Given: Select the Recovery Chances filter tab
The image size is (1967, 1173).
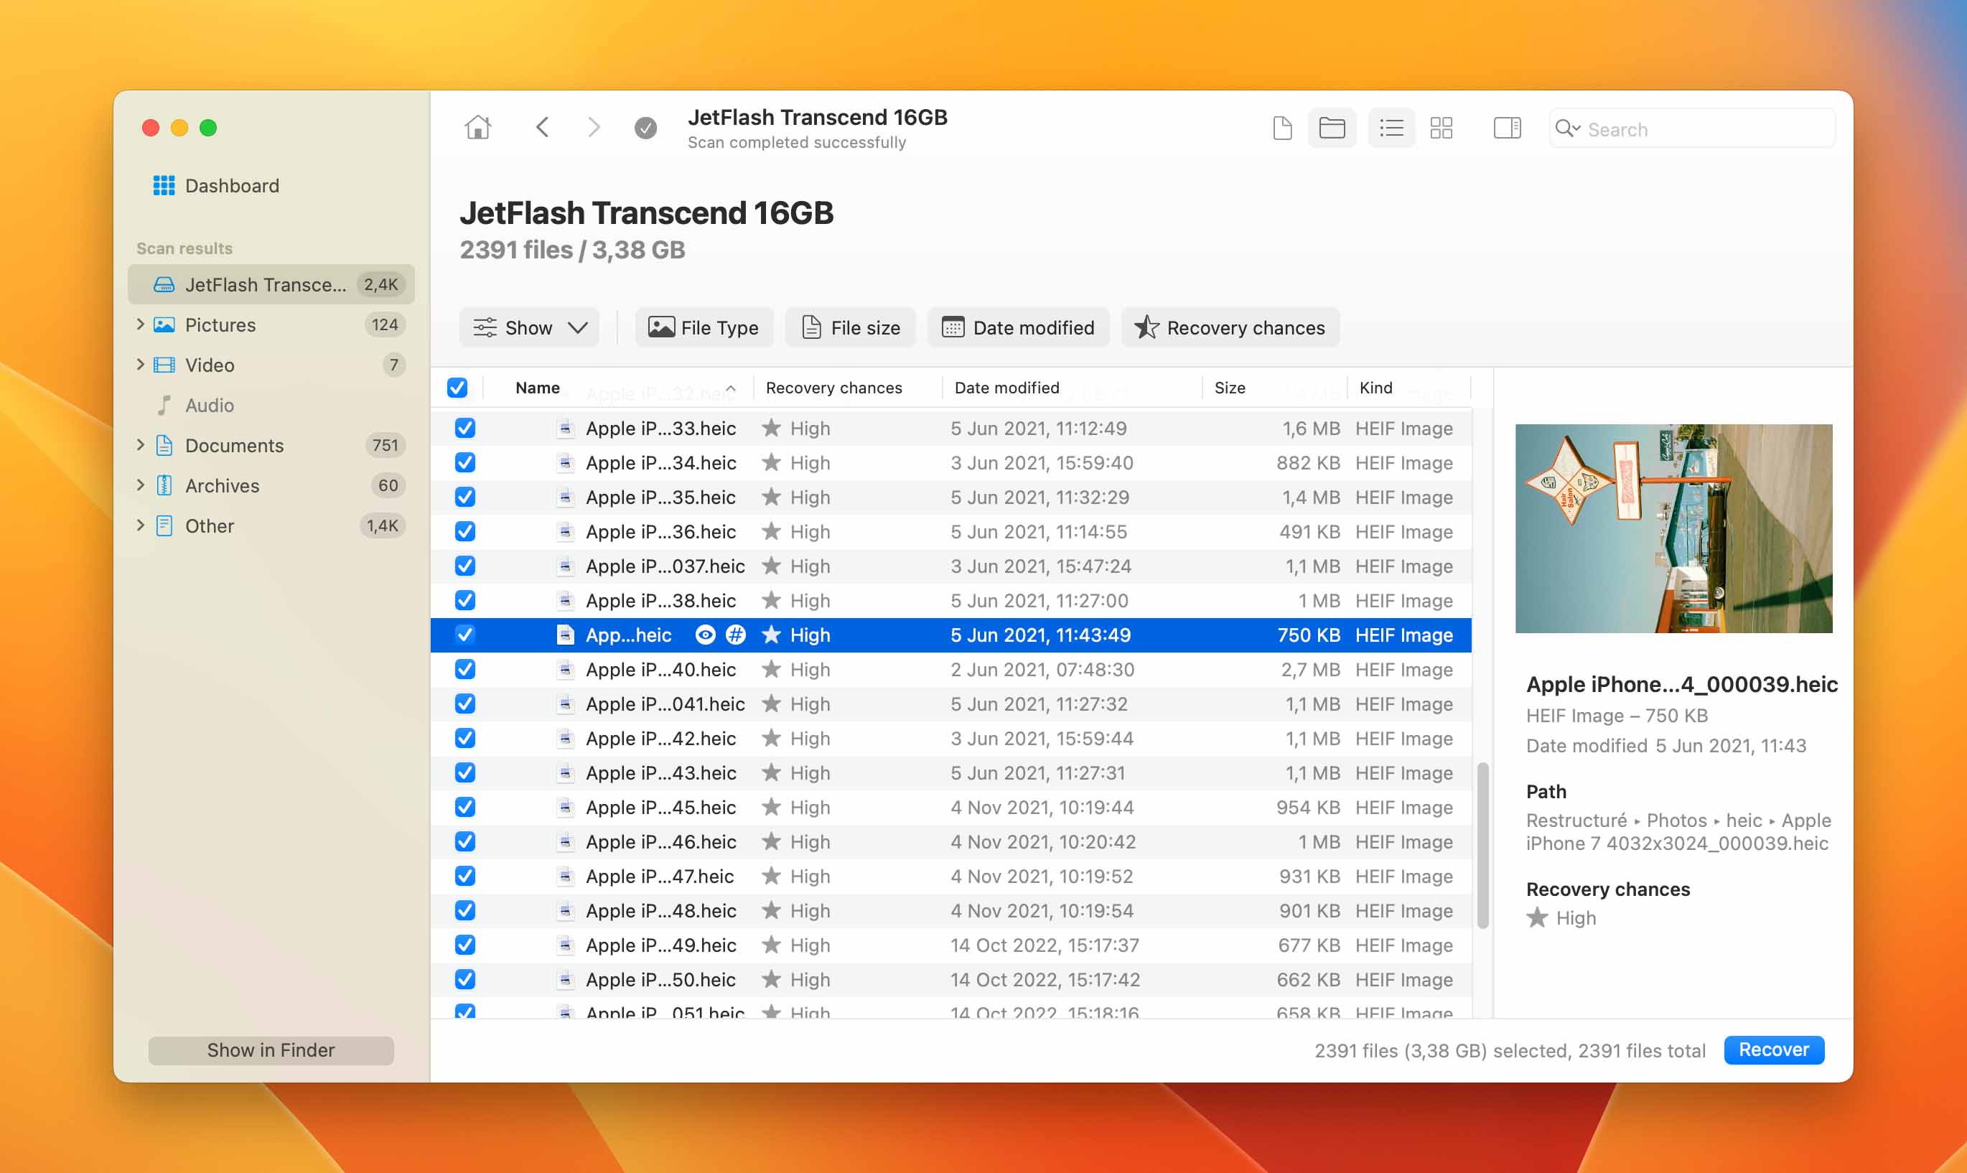Looking at the screenshot, I should (x=1230, y=327).
